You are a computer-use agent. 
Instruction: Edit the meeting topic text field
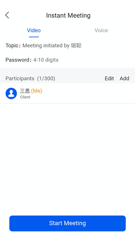[52, 46]
